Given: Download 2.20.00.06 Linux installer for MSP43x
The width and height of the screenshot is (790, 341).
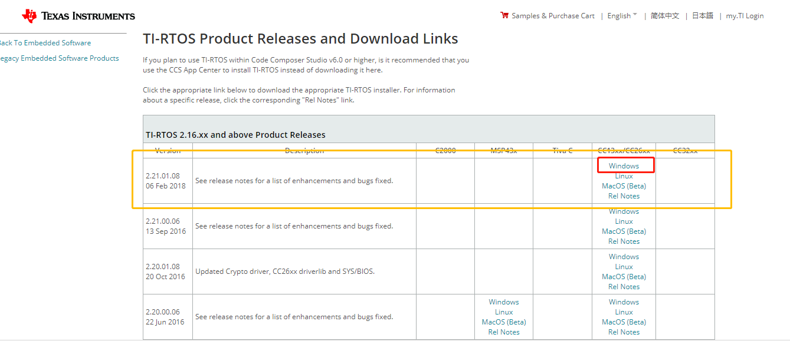Looking at the screenshot, I should coord(504,312).
